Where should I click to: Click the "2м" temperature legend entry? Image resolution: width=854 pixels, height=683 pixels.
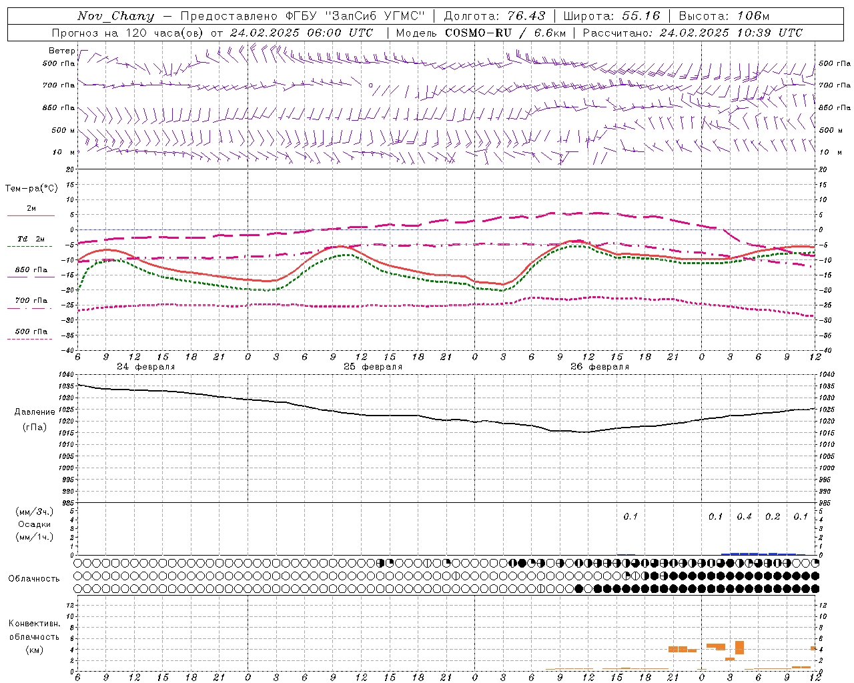tap(31, 209)
